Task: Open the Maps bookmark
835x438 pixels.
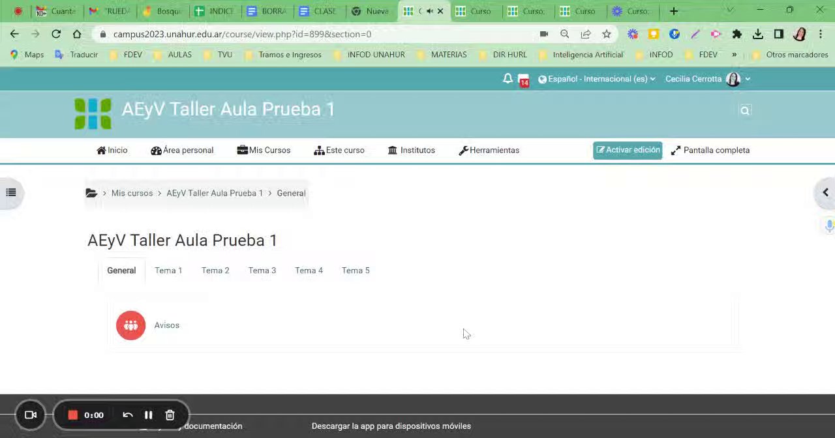Action: tap(27, 55)
